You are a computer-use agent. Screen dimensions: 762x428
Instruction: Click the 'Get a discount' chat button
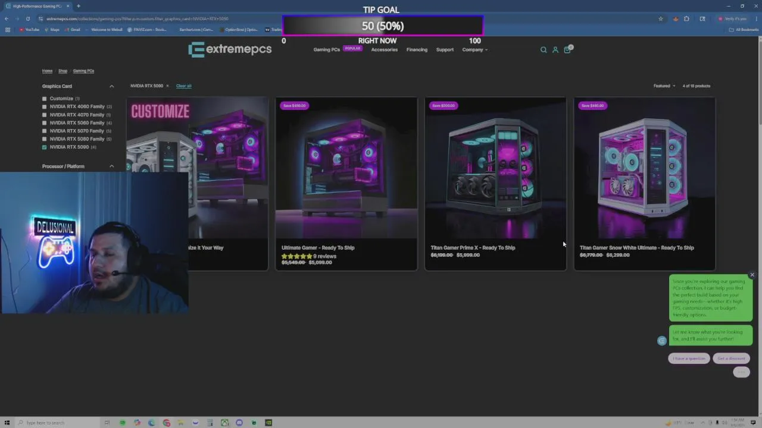pyautogui.click(x=731, y=358)
